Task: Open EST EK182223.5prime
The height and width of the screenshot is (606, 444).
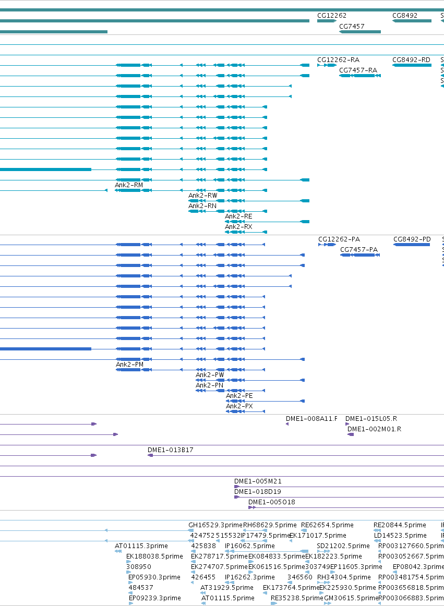Action: tap(334, 556)
